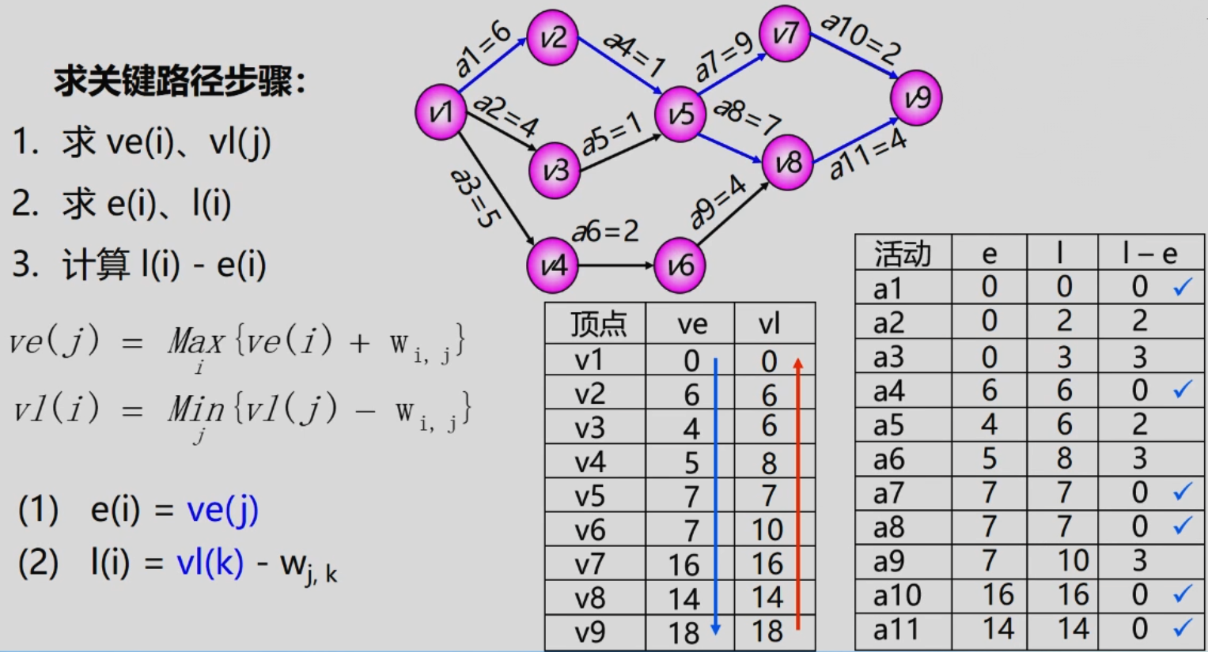
Task: Select the v4 vertex circle
Action: [x=552, y=266]
